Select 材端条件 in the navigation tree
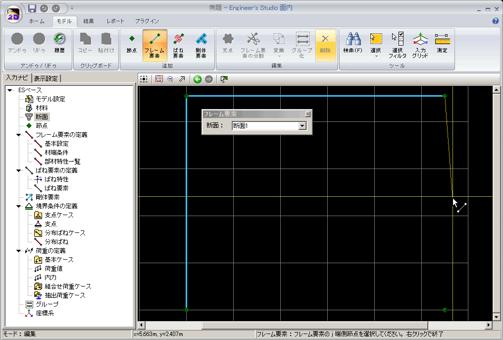This screenshot has width=503, height=340. 56,153
